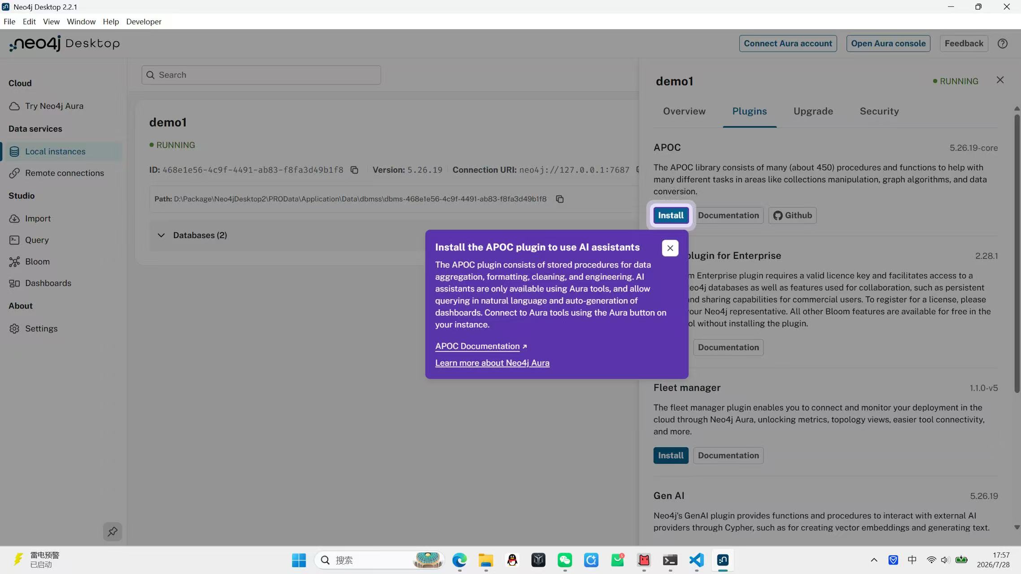The height and width of the screenshot is (574, 1021).
Task: Open Fleet manager Documentation
Action: tap(728, 456)
